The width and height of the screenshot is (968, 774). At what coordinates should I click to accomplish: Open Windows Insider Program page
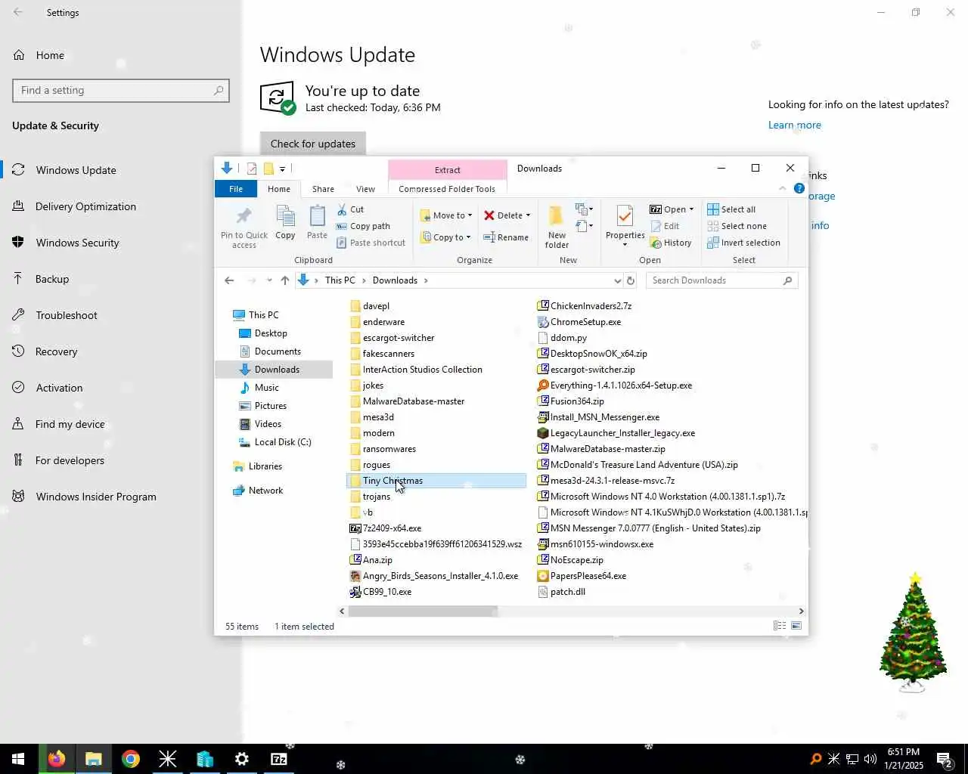pyautogui.click(x=96, y=497)
